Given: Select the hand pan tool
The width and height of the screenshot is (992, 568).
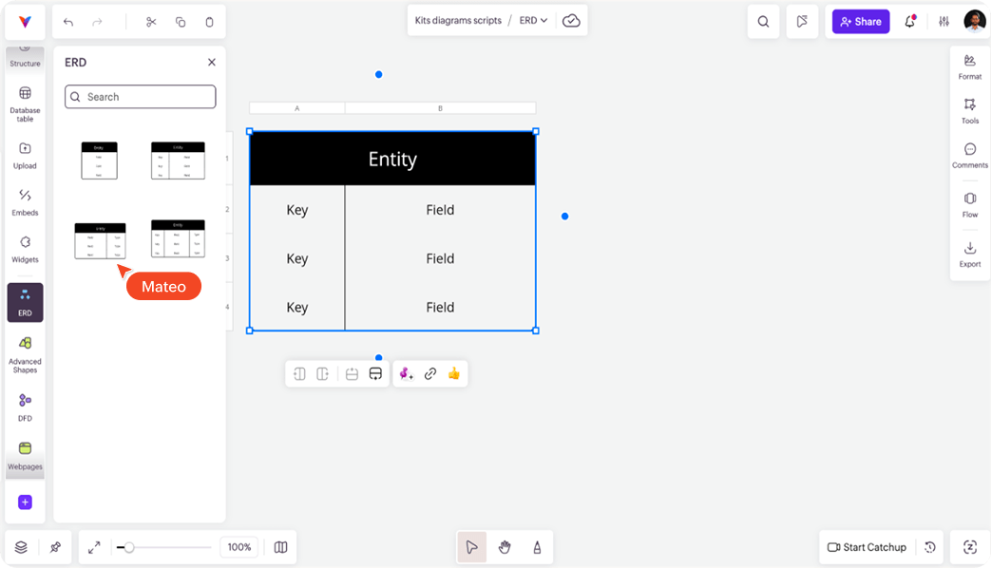Looking at the screenshot, I should tap(505, 547).
